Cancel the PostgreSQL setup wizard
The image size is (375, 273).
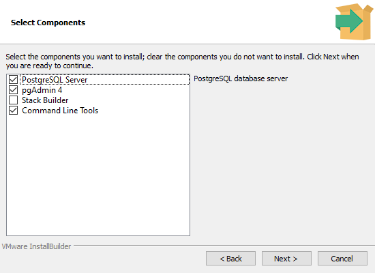342,259
